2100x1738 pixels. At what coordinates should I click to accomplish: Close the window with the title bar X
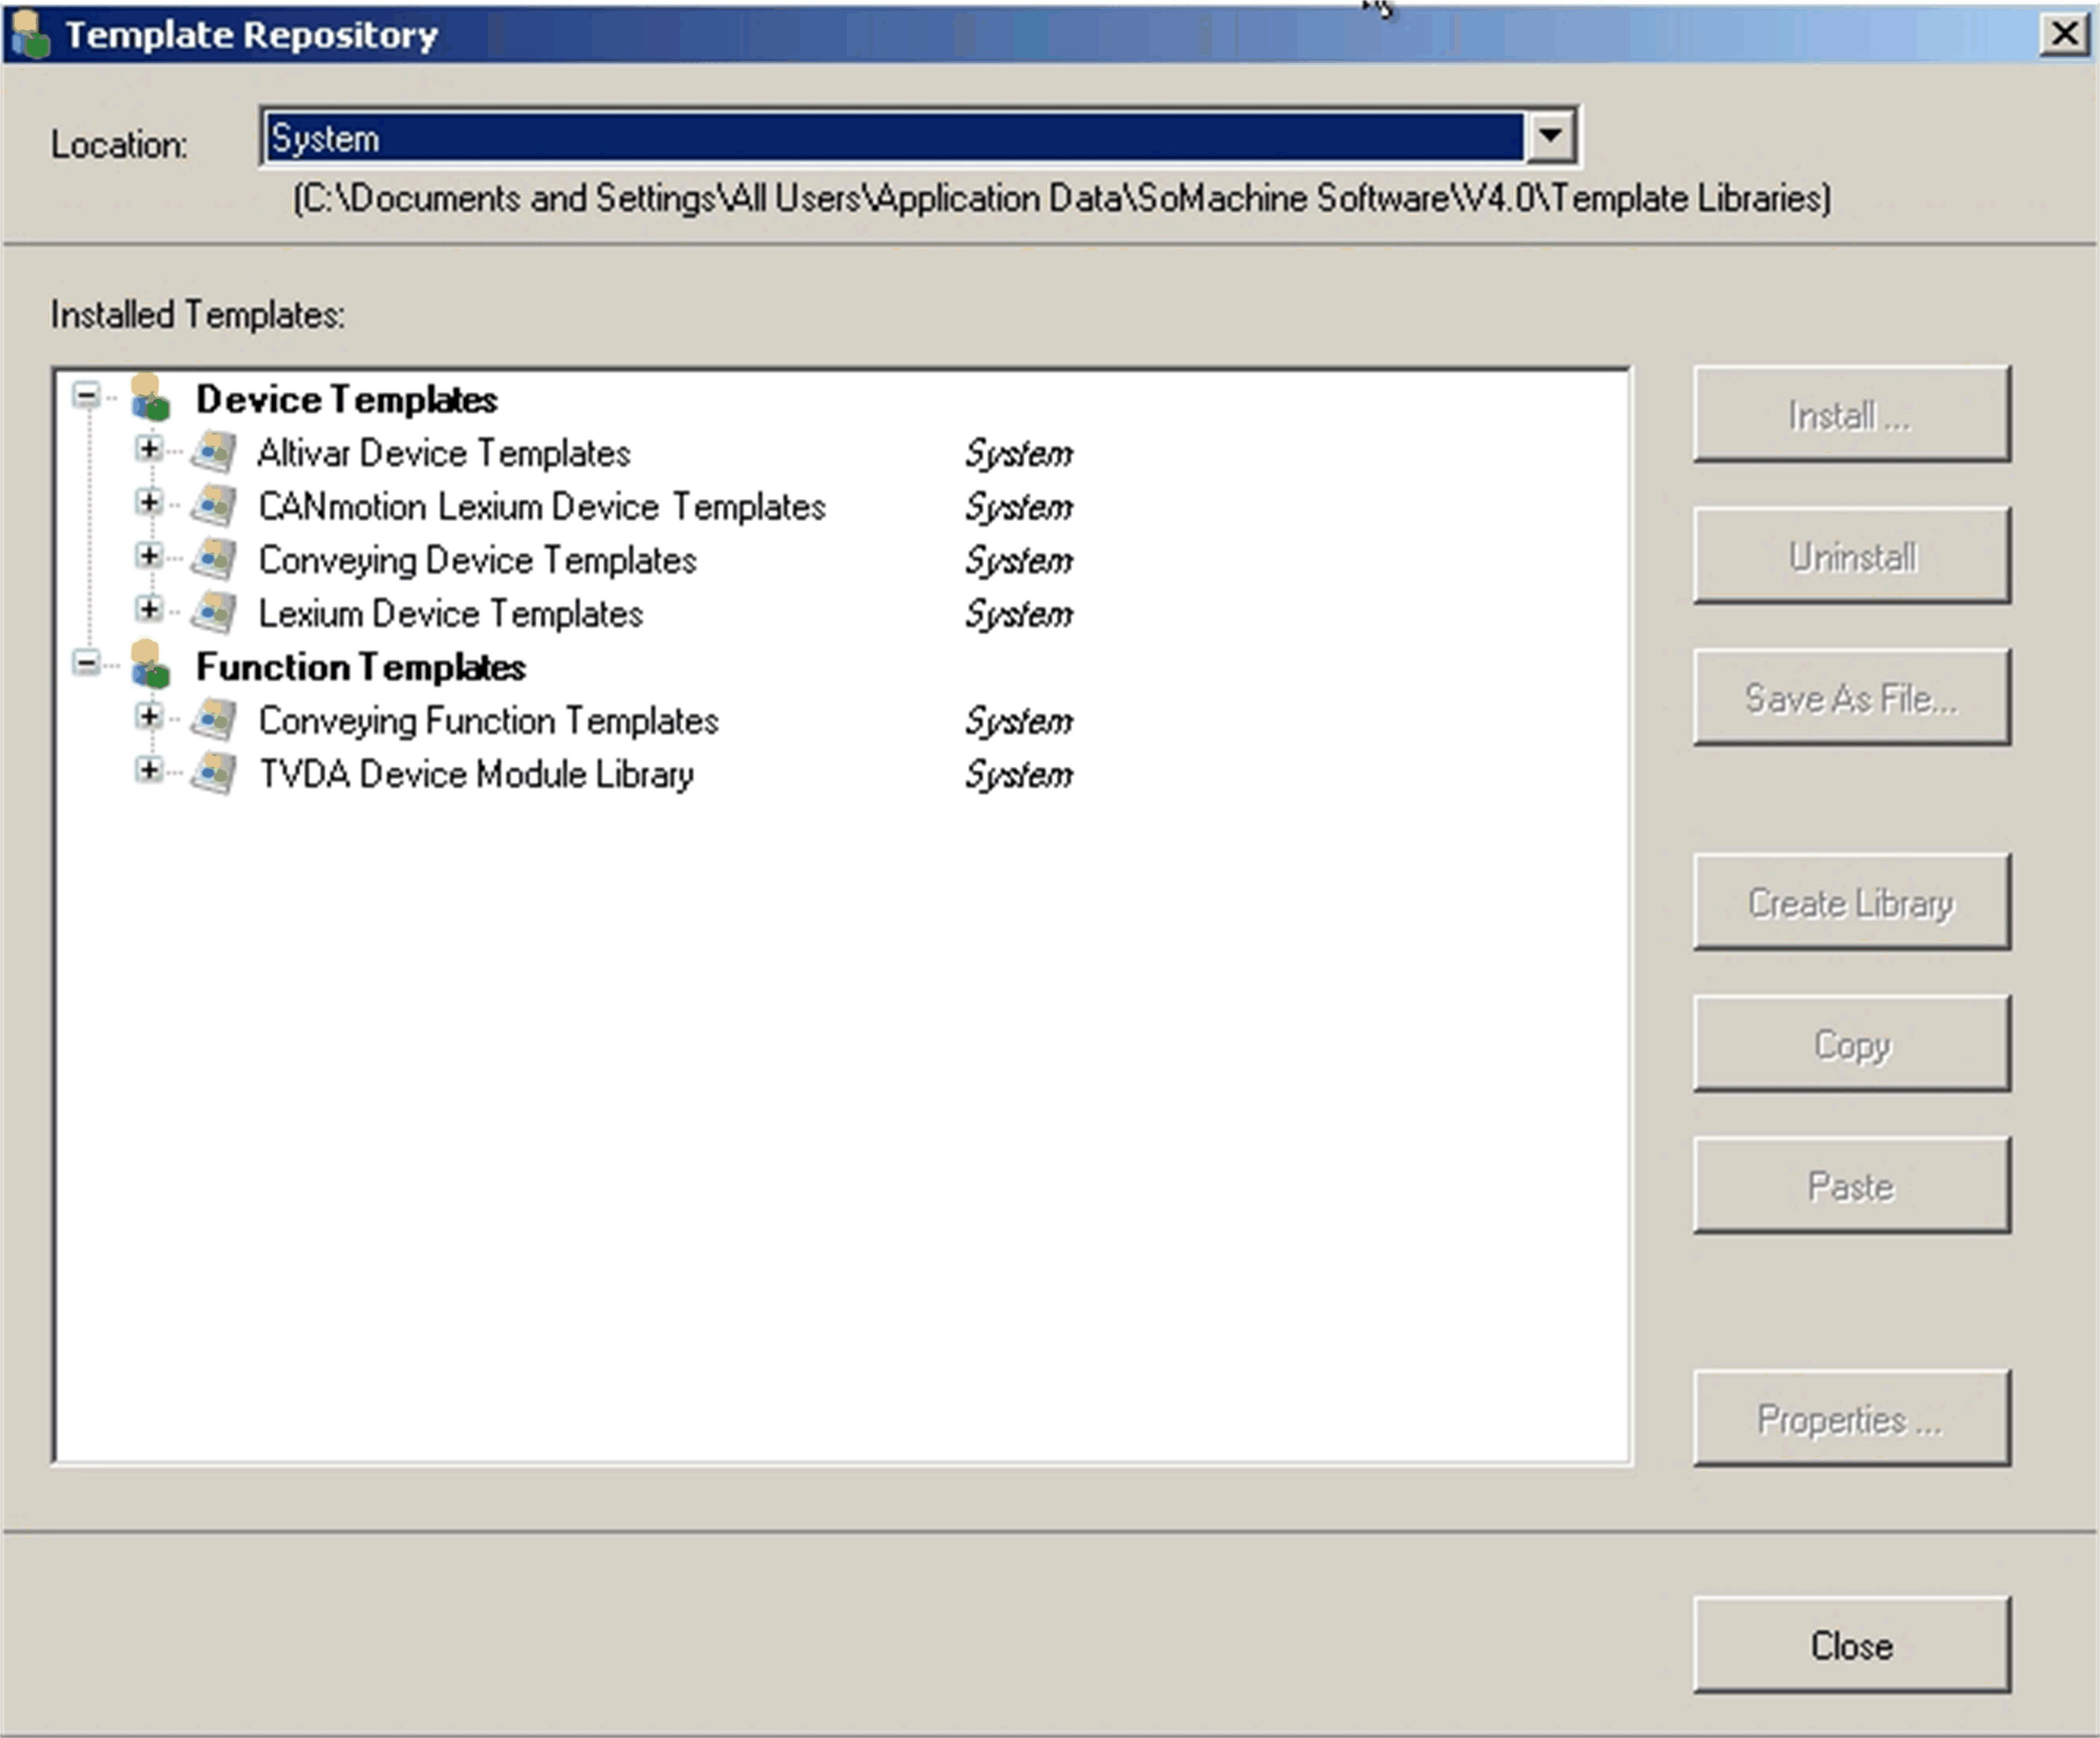click(x=2064, y=34)
